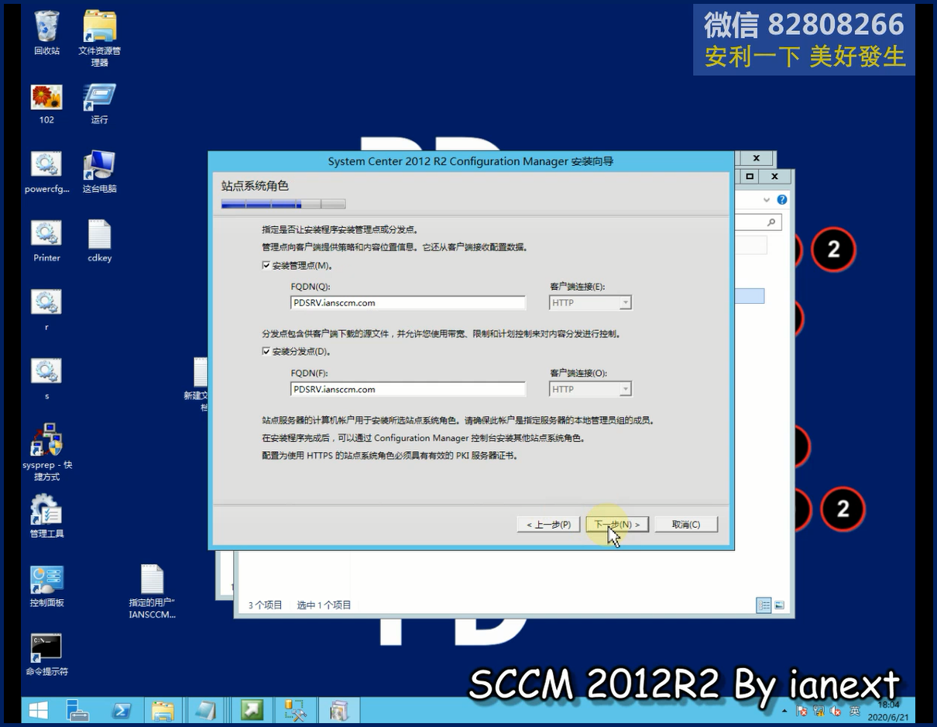937x727 pixels.
Task: Proceed with 下一步(N) button
Action: (x=617, y=525)
